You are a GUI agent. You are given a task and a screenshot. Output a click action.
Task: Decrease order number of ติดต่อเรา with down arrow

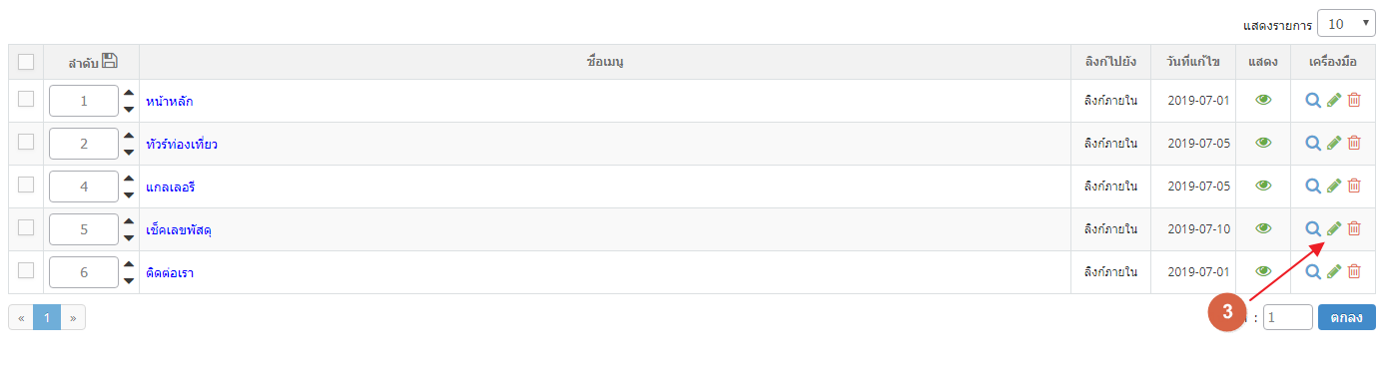pos(129,280)
